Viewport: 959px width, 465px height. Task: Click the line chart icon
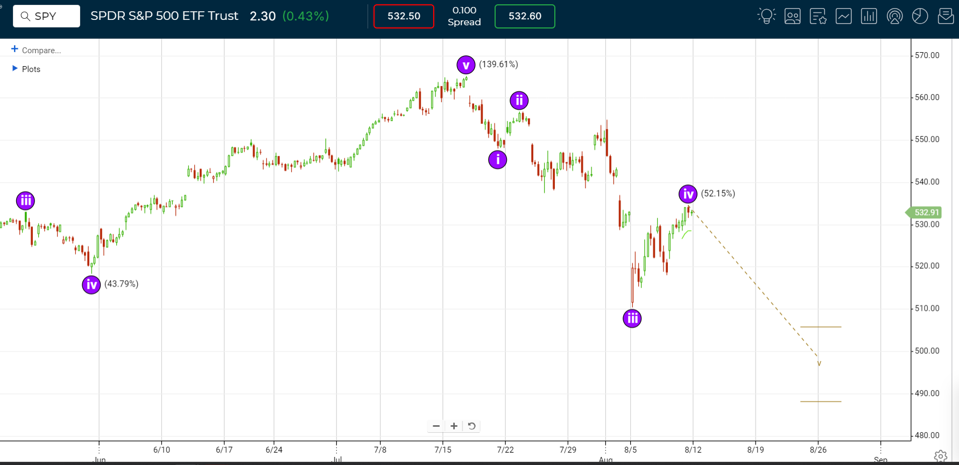(843, 16)
